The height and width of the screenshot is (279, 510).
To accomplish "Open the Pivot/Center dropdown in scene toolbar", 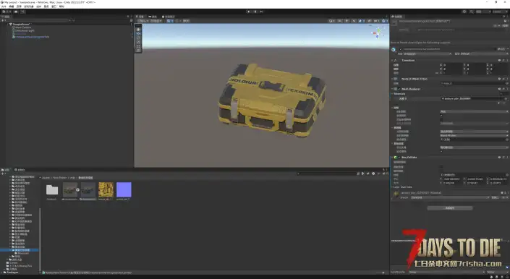I will point(143,21).
